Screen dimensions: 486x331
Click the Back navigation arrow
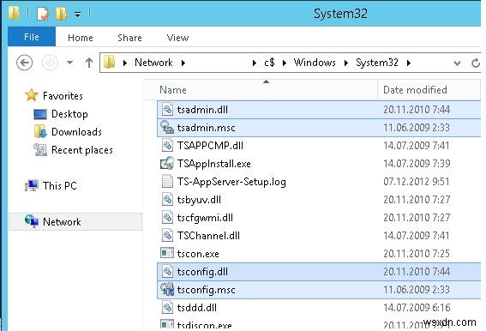tap(24, 63)
